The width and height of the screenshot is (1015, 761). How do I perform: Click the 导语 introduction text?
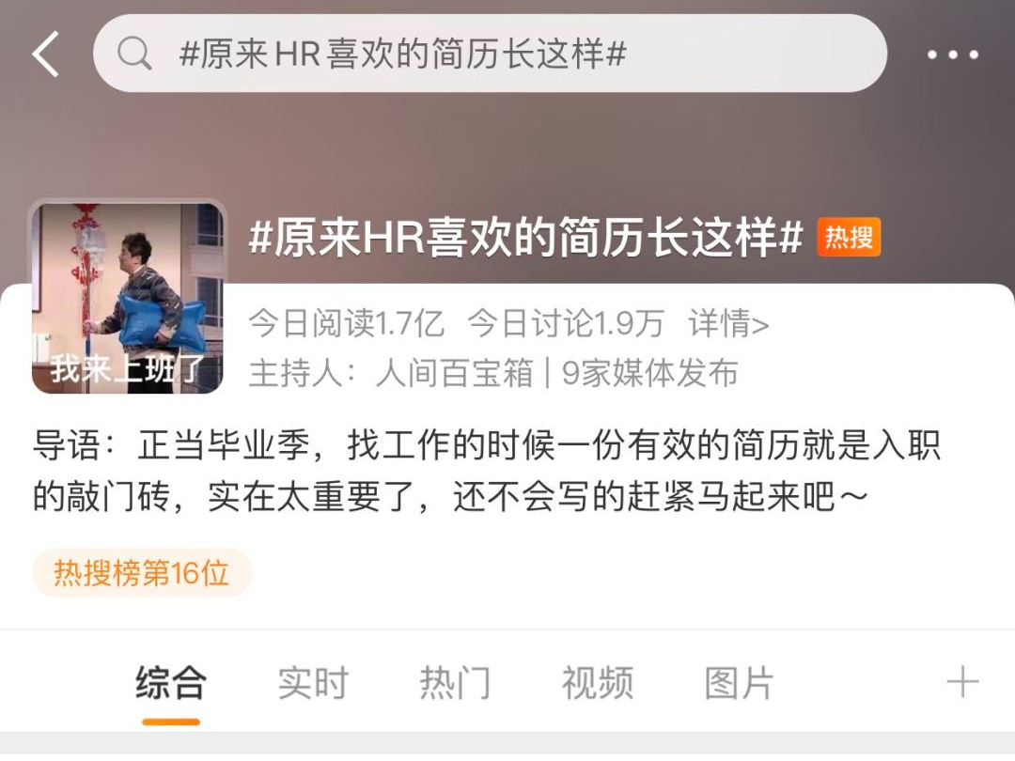(x=486, y=471)
